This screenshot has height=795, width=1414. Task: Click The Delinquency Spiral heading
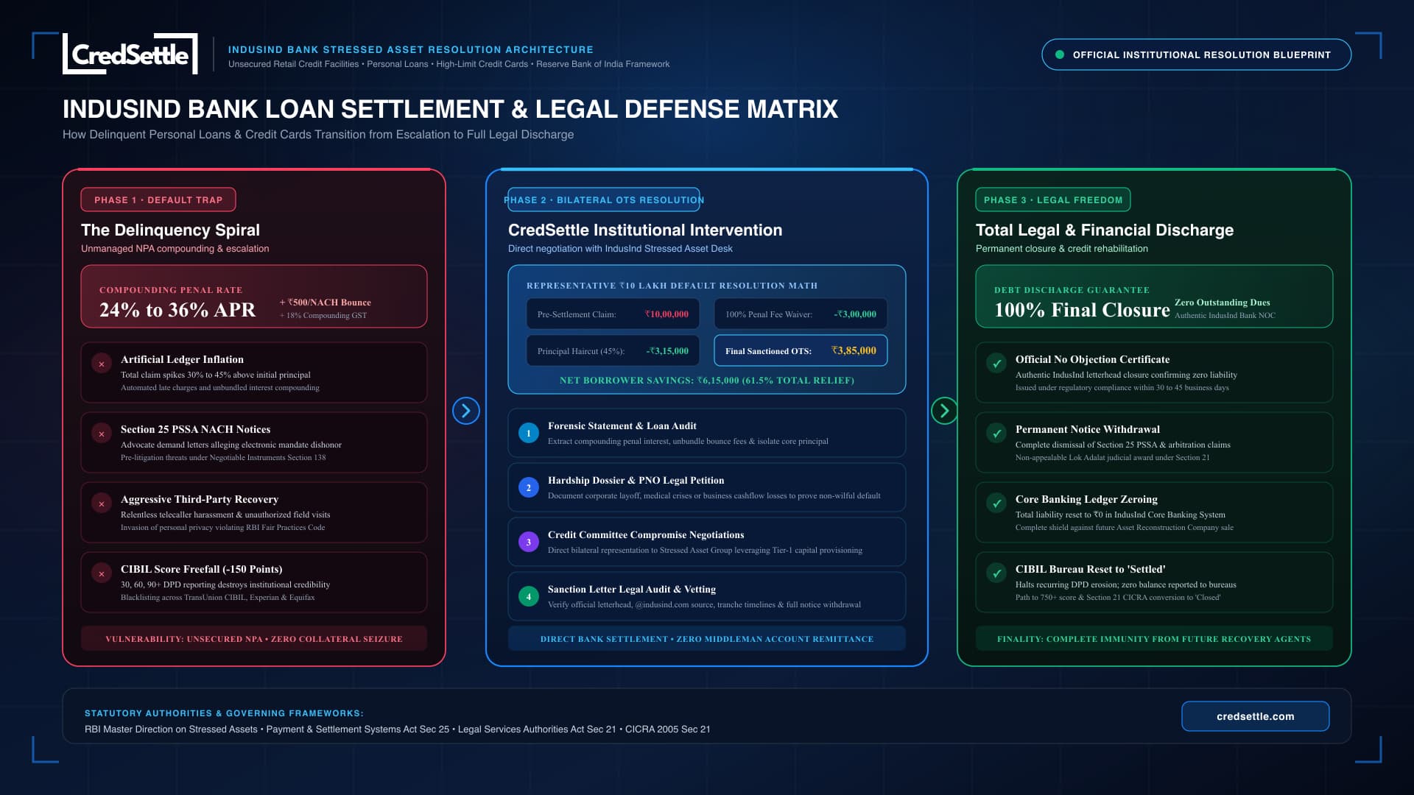click(170, 230)
